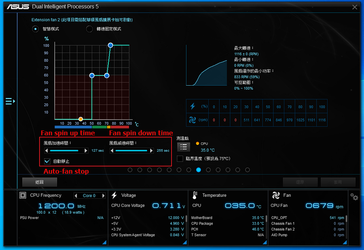Click the 1025 rpm table cell
364x250 pixels.
[301, 120]
